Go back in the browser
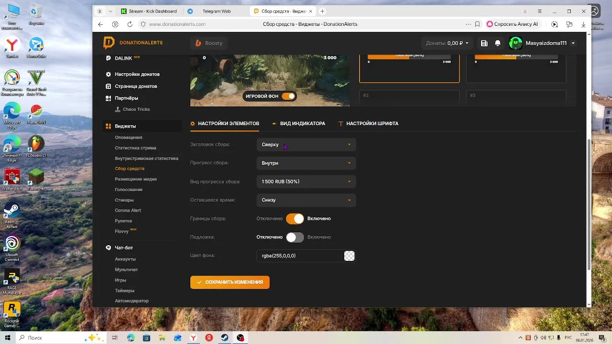The image size is (612, 344). pyautogui.click(x=100, y=24)
